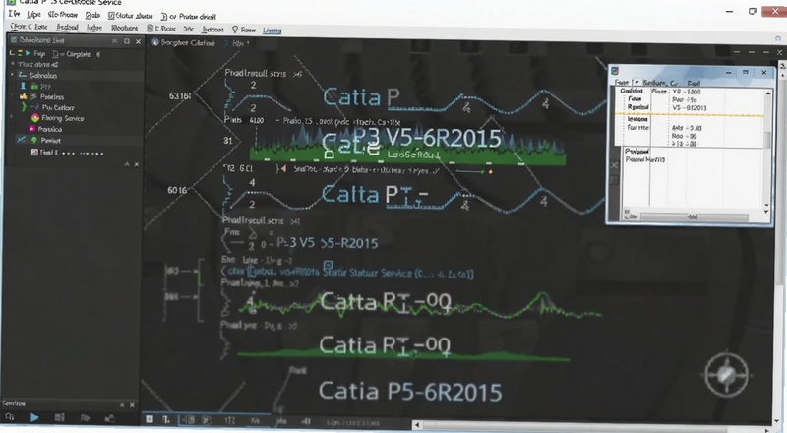Click the 'P-3 V5 55-R2015' text in viewport
The width and height of the screenshot is (787, 433).
coord(328,244)
